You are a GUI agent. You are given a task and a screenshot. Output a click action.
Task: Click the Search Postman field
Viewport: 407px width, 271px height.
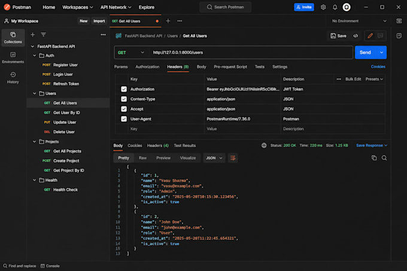coord(225,7)
